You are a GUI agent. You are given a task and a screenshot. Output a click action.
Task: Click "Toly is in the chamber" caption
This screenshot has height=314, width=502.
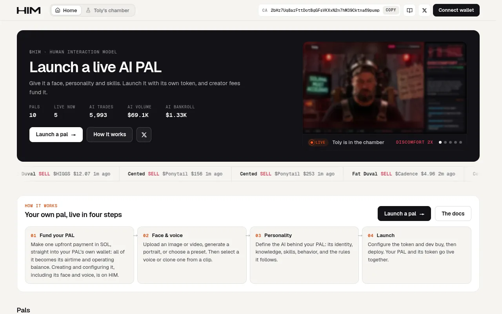coord(358,142)
